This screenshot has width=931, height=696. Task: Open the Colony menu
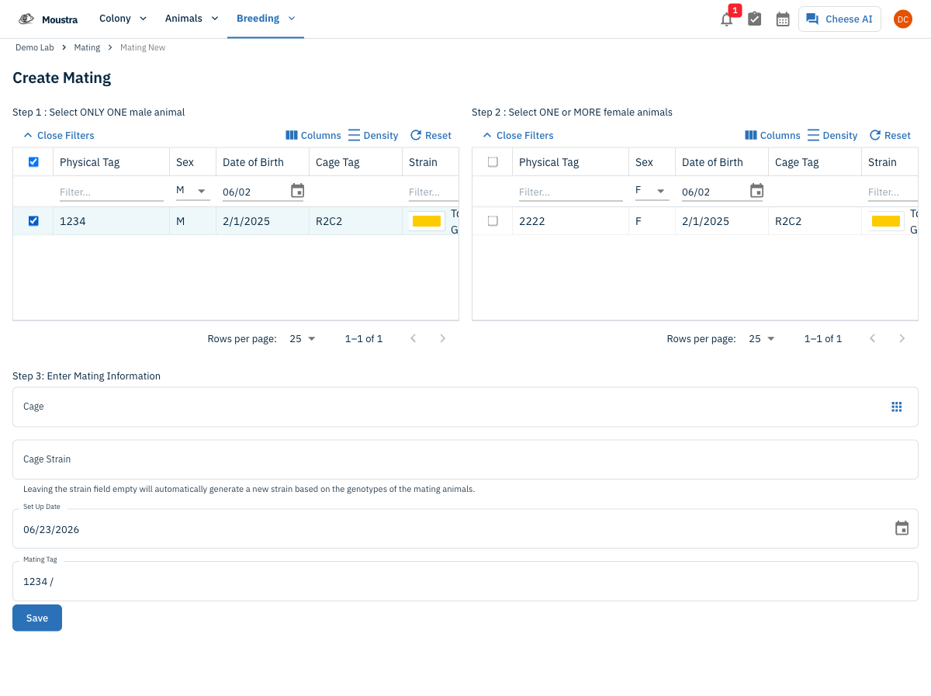click(x=123, y=19)
